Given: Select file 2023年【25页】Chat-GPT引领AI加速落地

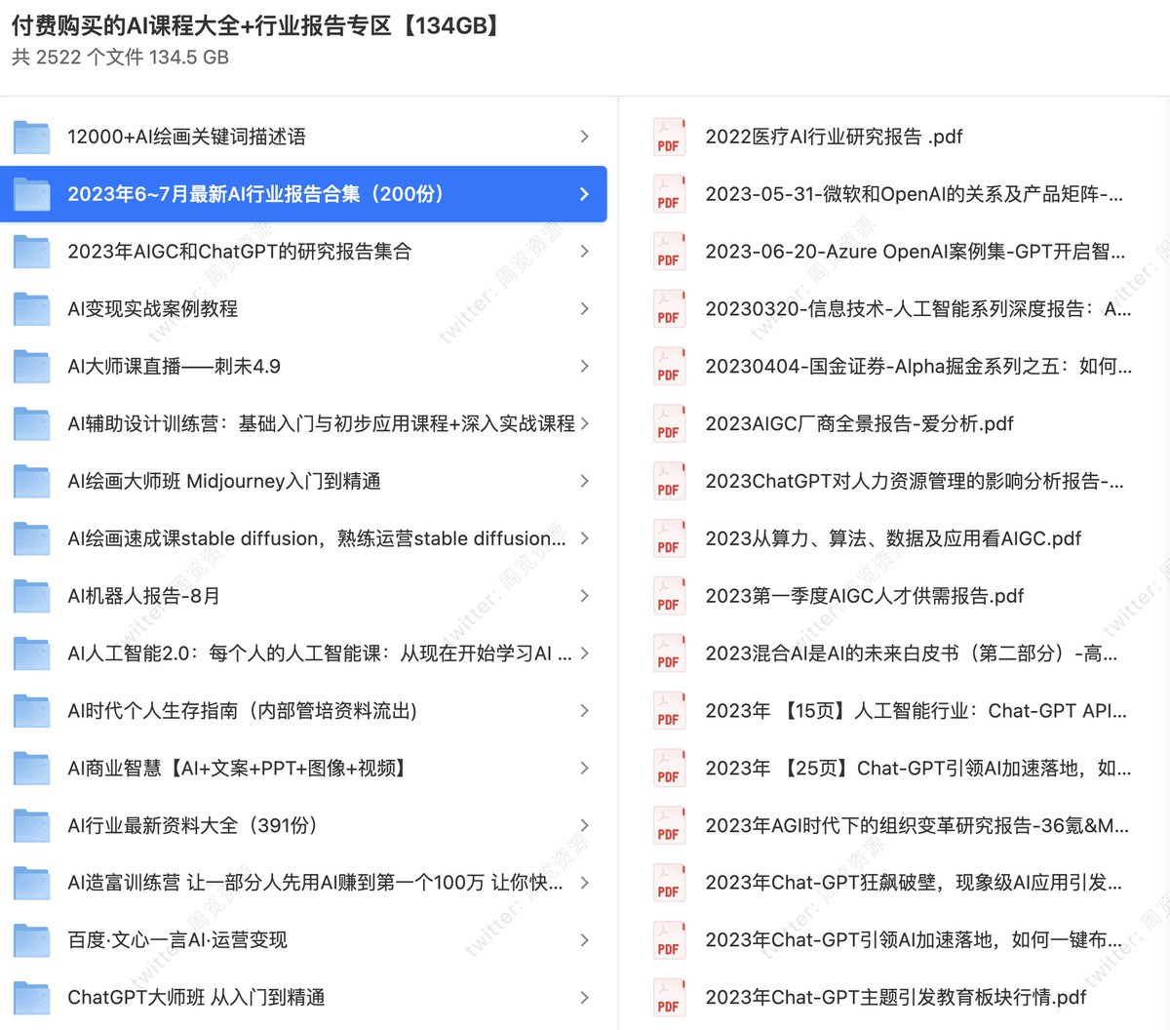Looking at the screenshot, I should coord(895,769).
